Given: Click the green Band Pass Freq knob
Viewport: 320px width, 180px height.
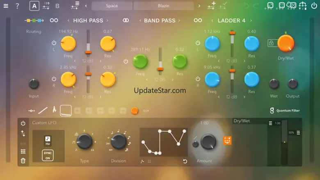Looking at the screenshot, I should (140, 62).
